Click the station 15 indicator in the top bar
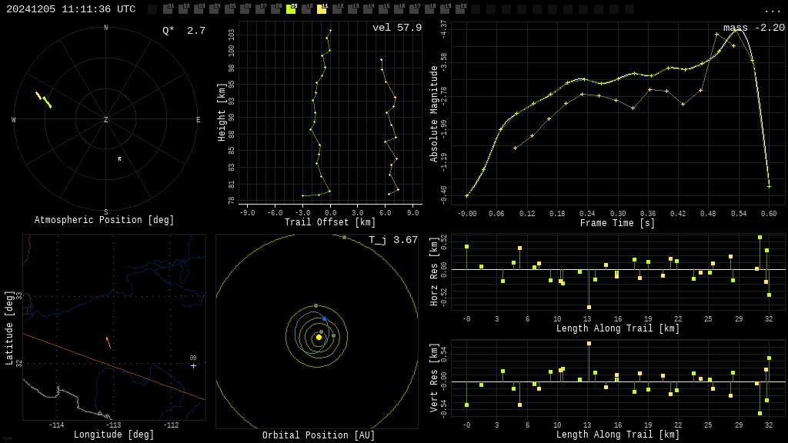This screenshot has height=443, width=788. click(x=383, y=9)
